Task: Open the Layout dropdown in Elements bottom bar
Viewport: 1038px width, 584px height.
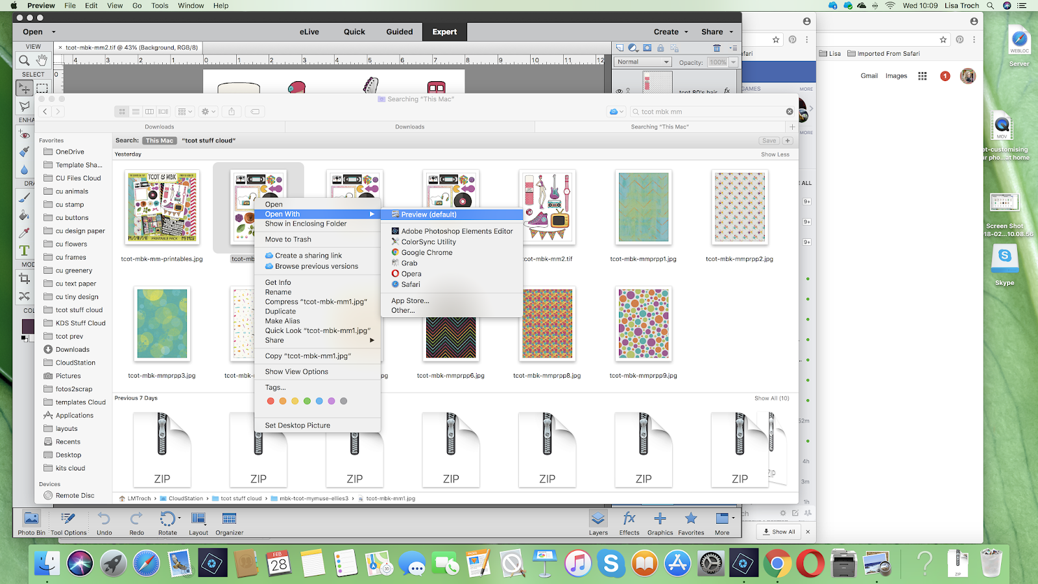Action: tap(199, 523)
